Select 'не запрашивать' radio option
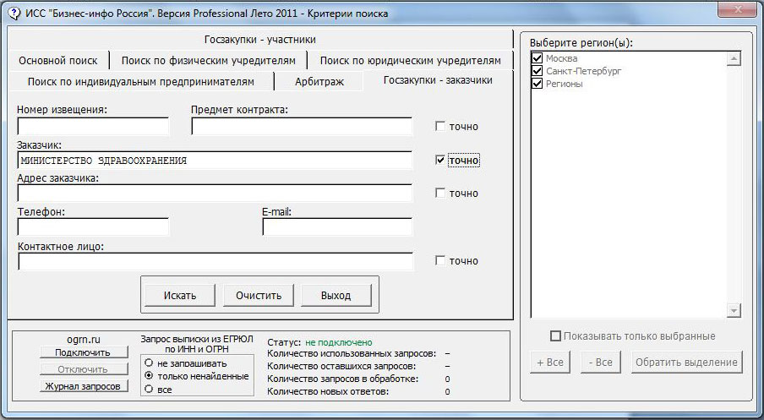Screen dimensions: 764x420 (x=150, y=363)
